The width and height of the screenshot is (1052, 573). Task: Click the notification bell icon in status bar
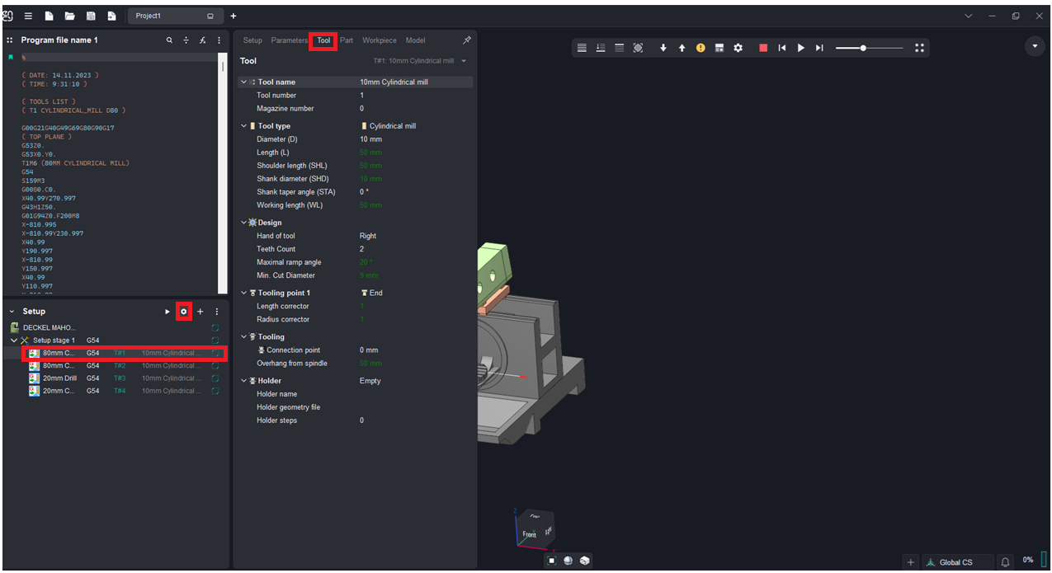[x=1005, y=562]
